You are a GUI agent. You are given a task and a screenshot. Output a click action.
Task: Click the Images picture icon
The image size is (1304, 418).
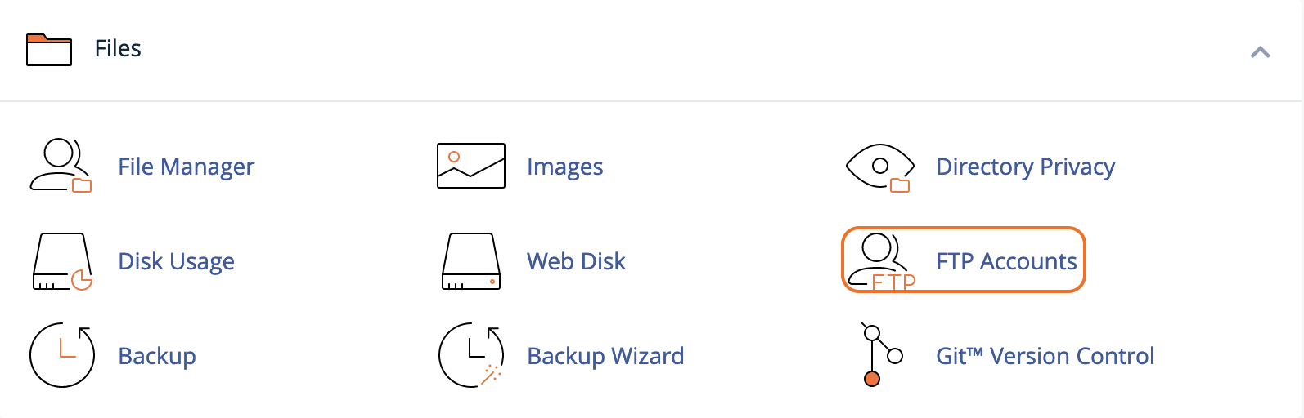click(471, 166)
